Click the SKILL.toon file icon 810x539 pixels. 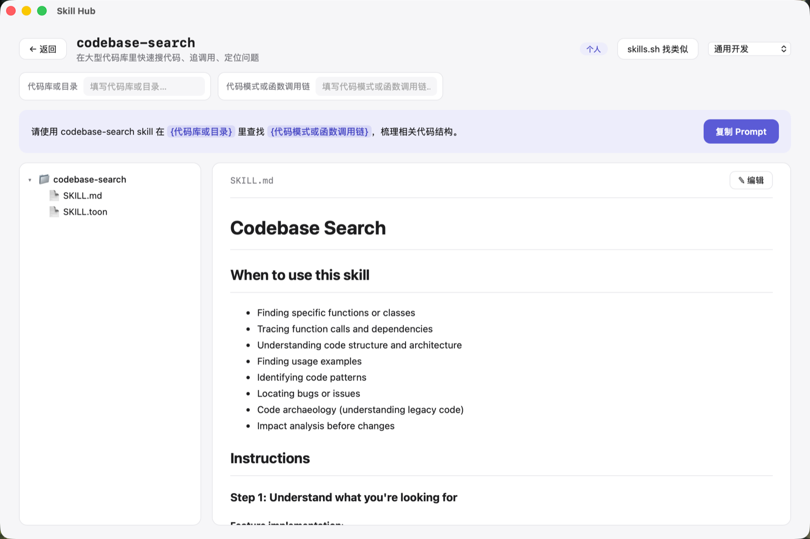54,211
